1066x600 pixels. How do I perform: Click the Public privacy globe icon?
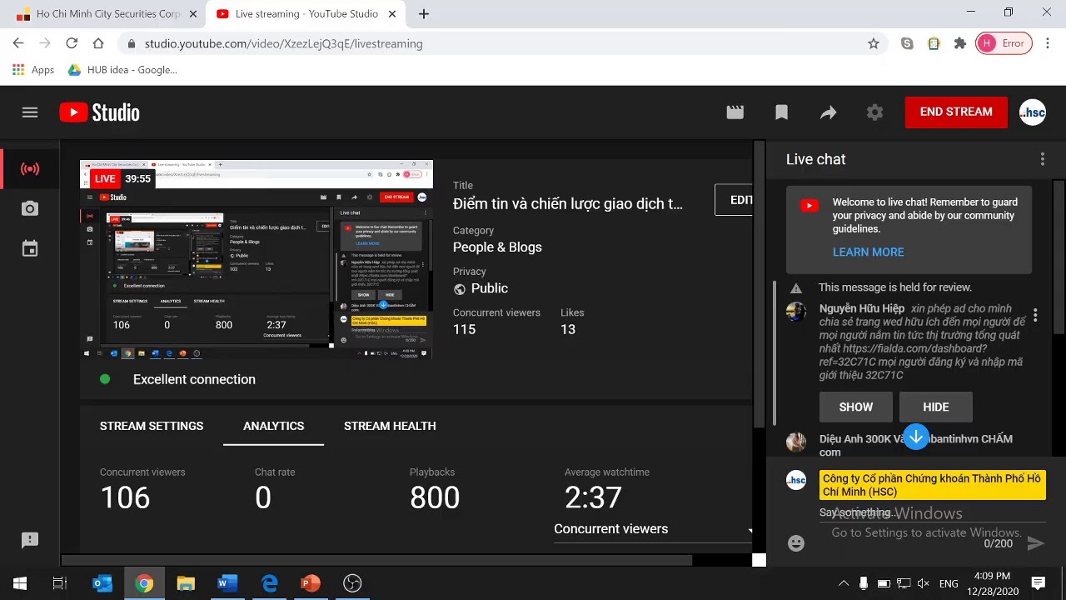click(460, 289)
